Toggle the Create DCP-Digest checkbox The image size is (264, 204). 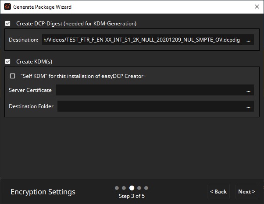point(7,24)
